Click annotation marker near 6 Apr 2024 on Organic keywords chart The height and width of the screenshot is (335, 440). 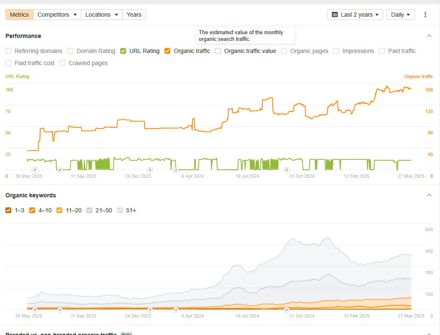(x=176, y=310)
